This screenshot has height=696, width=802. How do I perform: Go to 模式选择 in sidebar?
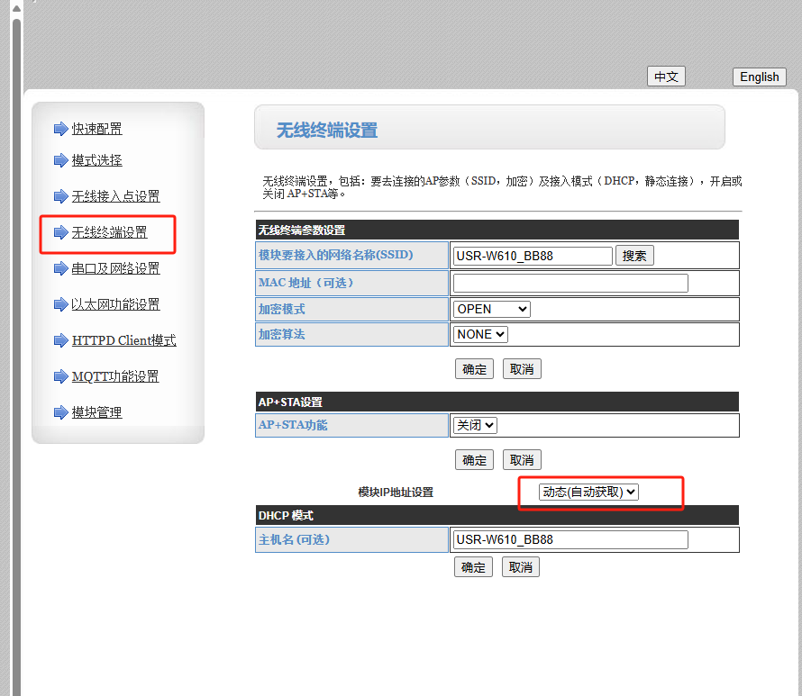coord(96,160)
